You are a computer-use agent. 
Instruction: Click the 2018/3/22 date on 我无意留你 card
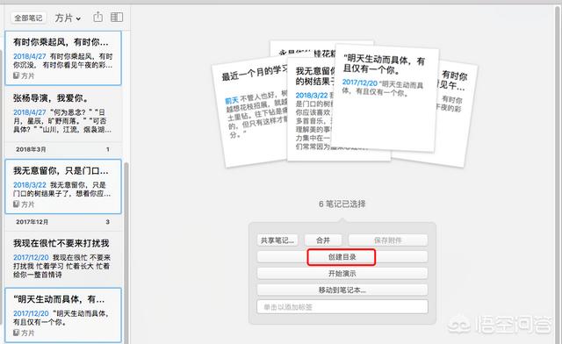pos(312,96)
